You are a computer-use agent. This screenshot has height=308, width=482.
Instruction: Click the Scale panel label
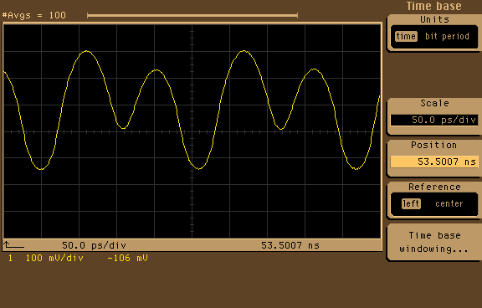[434, 103]
